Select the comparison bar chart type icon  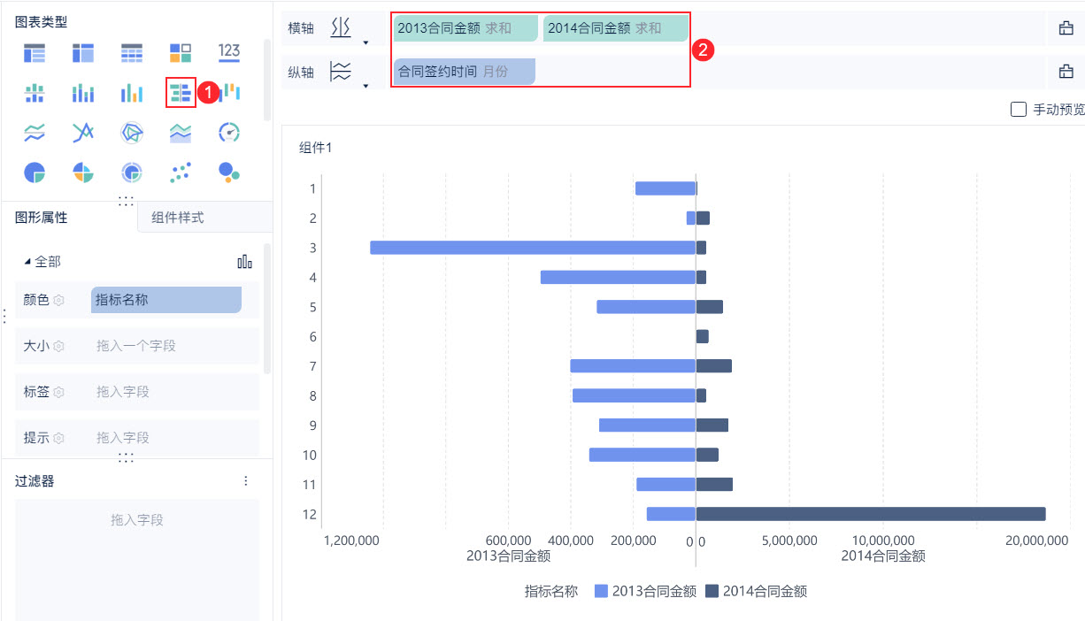click(x=181, y=92)
